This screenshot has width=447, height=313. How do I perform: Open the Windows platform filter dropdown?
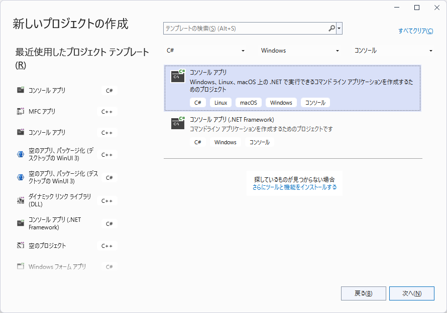[x=300, y=51]
